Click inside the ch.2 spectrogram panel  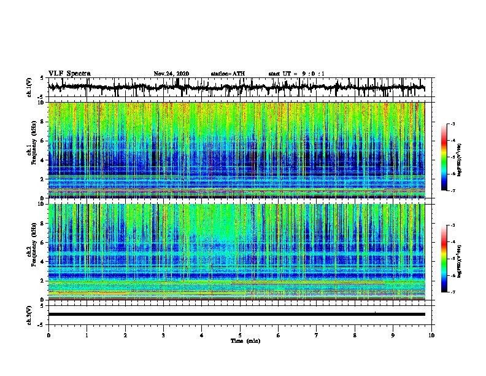point(236,252)
